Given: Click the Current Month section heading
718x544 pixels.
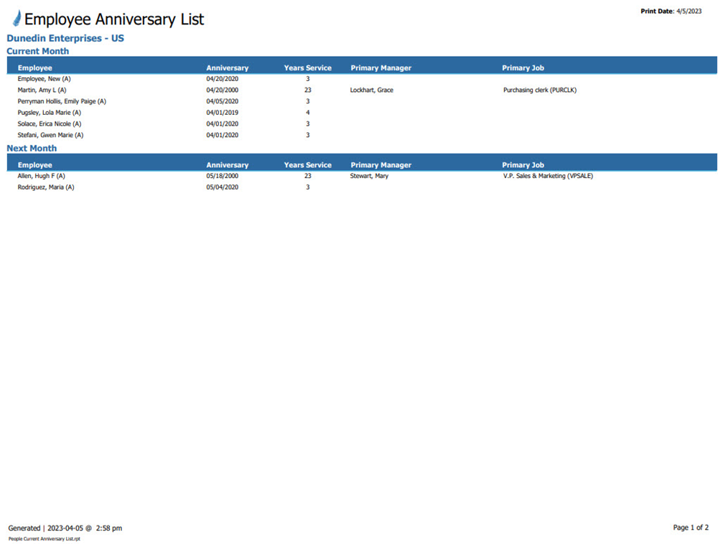Looking at the screenshot, I should pos(38,51).
